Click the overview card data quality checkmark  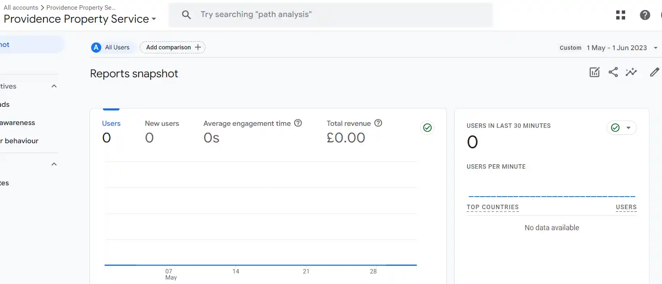pos(427,128)
